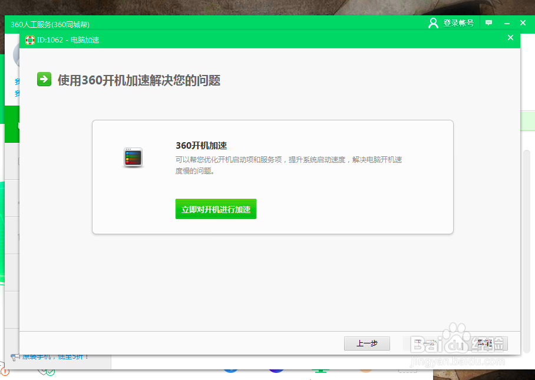Click the 上一步 previous step button
Screen dimensions: 535x380
(x=367, y=343)
